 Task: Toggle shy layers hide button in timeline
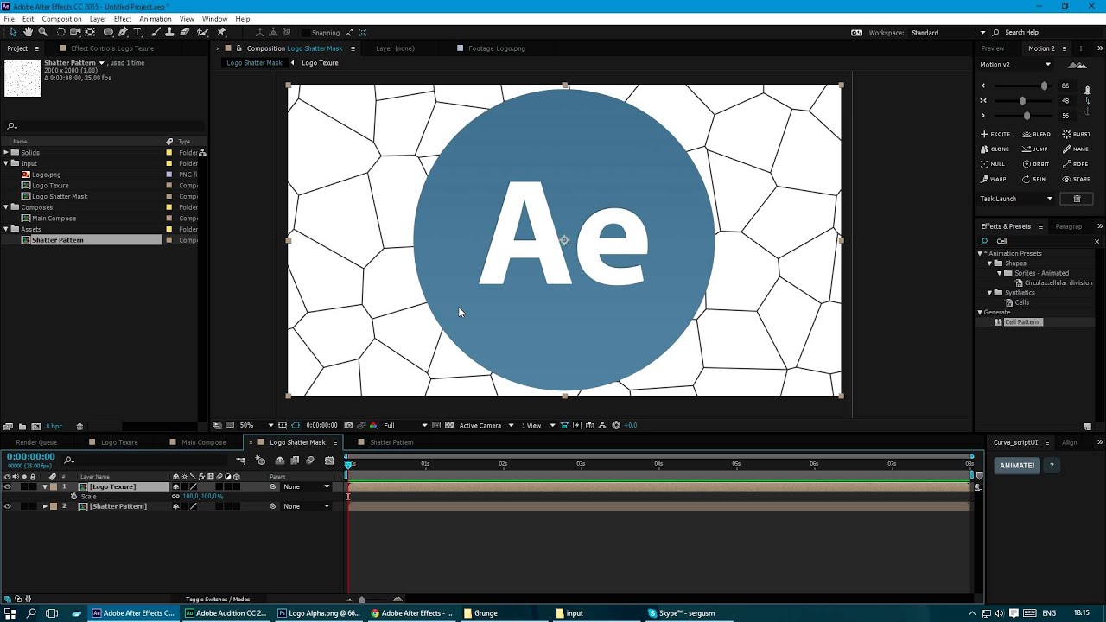(x=279, y=460)
